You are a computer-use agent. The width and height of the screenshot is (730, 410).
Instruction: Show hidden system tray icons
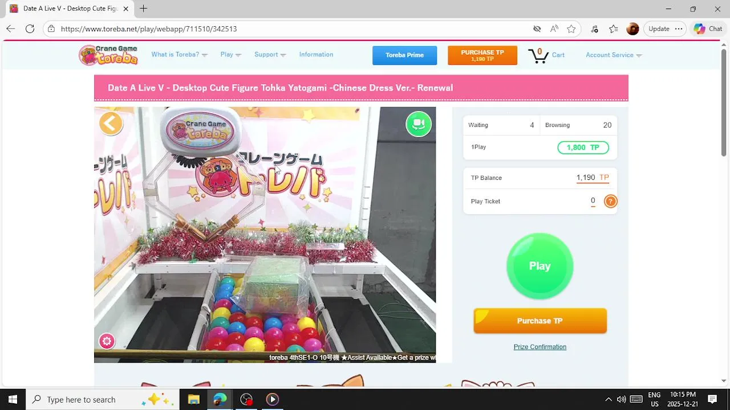[x=608, y=399]
